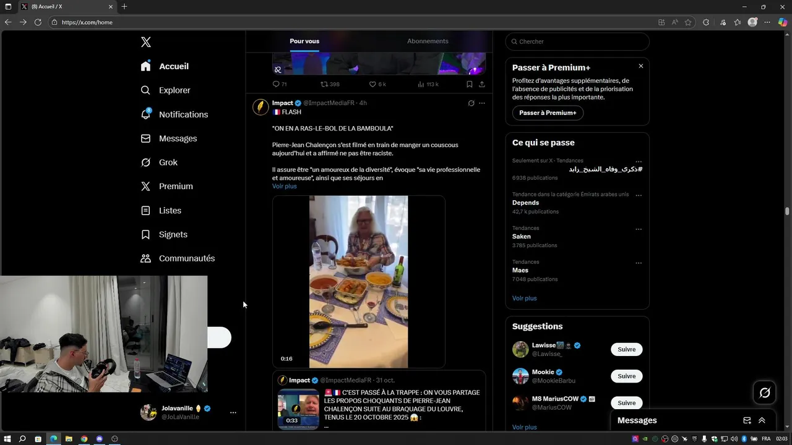792x445 pixels.
Task: Open options for the Depends trend
Action: tap(639, 195)
